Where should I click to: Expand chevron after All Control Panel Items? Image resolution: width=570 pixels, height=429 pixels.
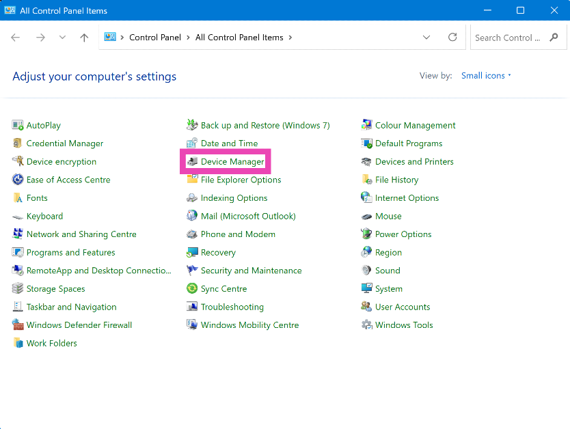point(290,38)
